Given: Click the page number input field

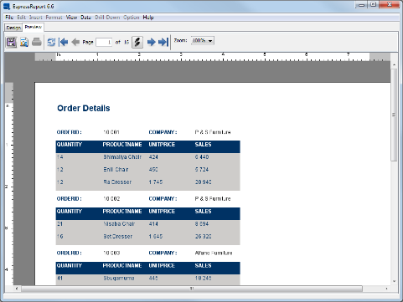Looking at the screenshot, I should [104, 42].
